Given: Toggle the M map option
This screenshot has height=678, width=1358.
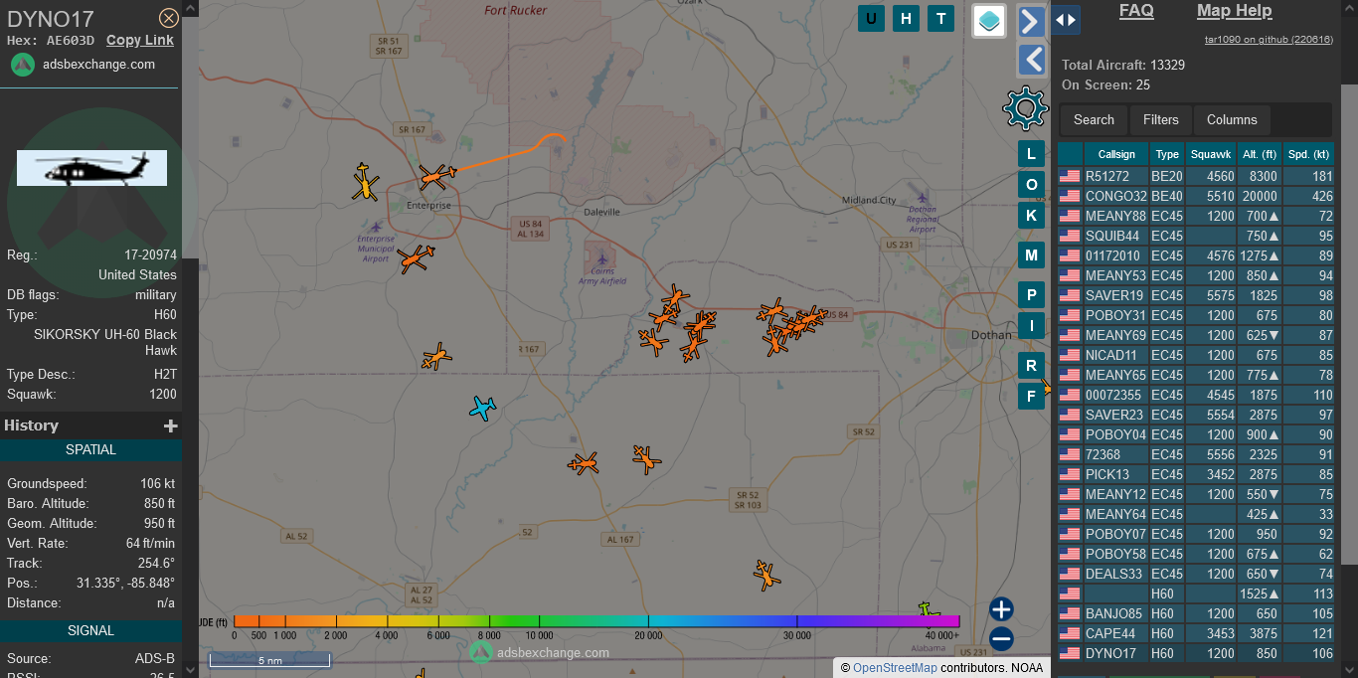Looking at the screenshot, I should (x=1032, y=255).
